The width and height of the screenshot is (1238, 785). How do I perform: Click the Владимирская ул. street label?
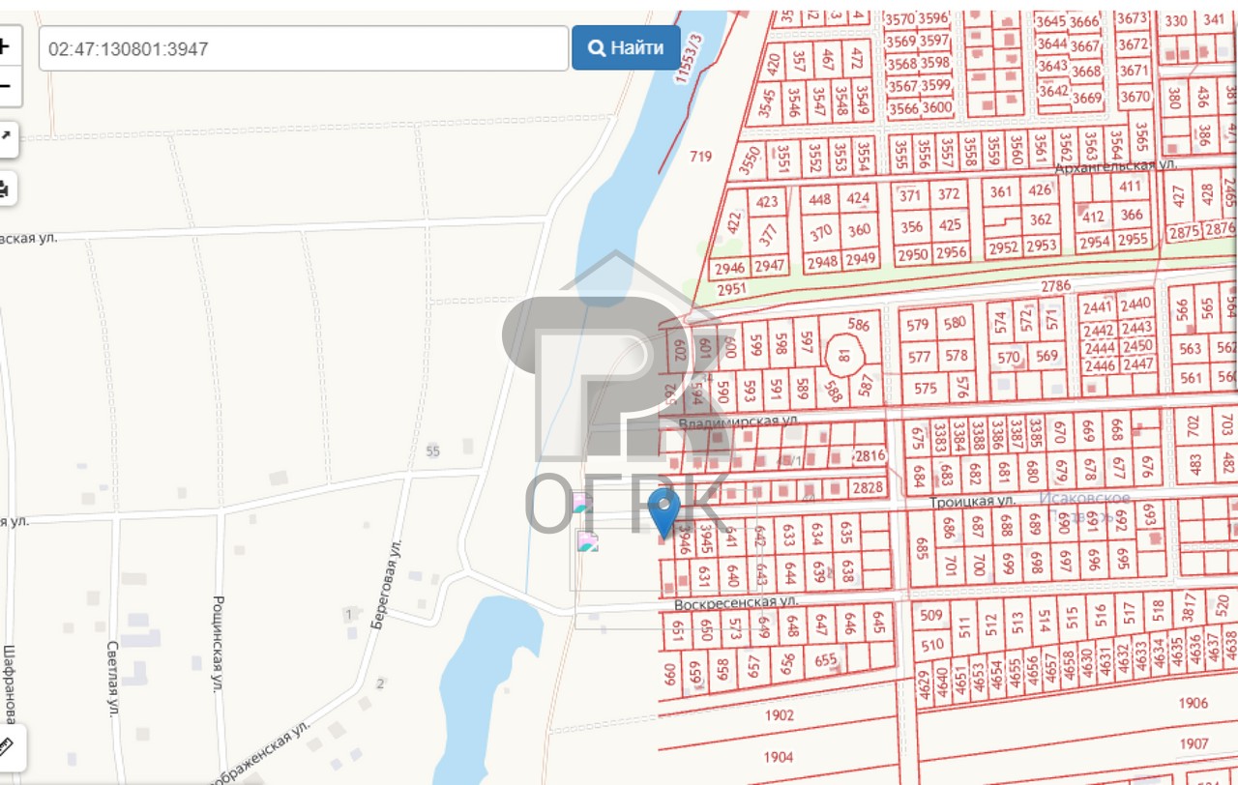[738, 422]
